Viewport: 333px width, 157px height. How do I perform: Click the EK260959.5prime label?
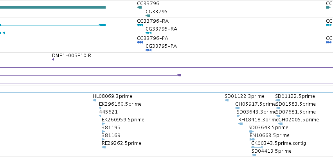pos(123,120)
